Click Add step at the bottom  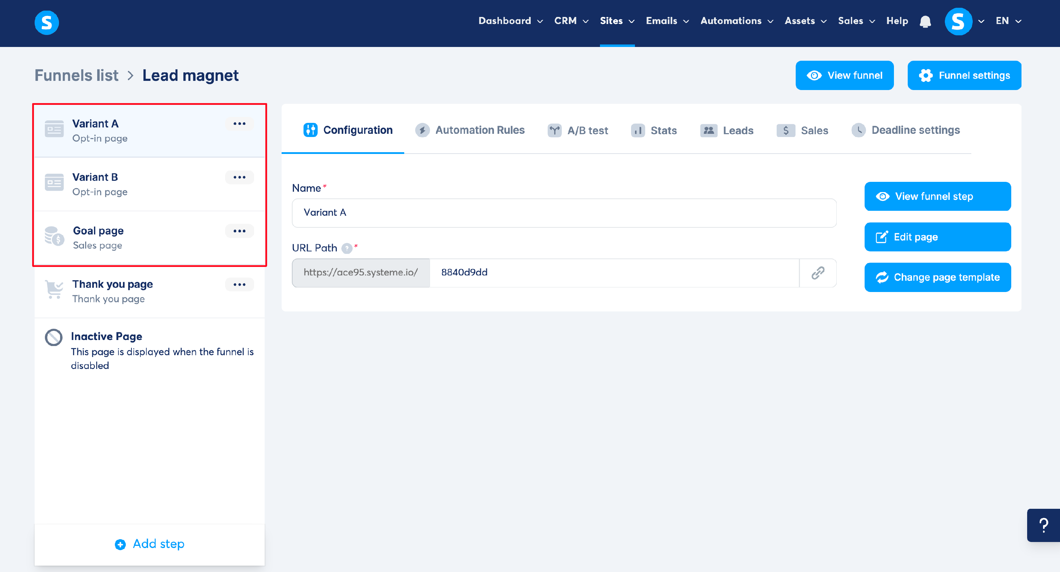pos(149,544)
